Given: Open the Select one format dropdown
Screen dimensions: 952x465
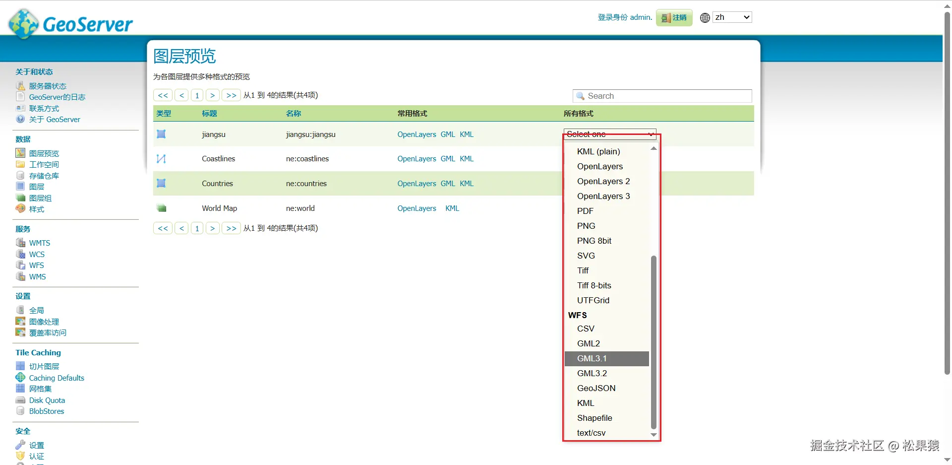Looking at the screenshot, I should coord(610,134).
